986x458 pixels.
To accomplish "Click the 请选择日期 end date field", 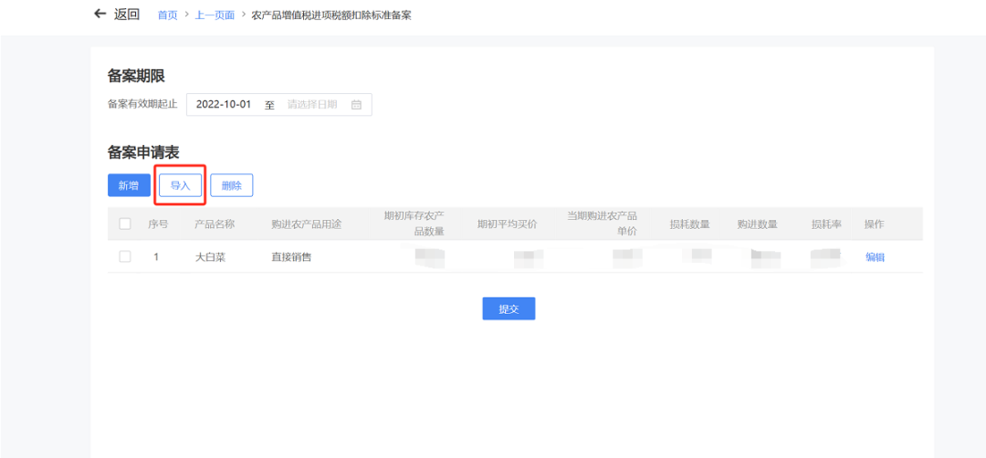I will coord(312,105).
